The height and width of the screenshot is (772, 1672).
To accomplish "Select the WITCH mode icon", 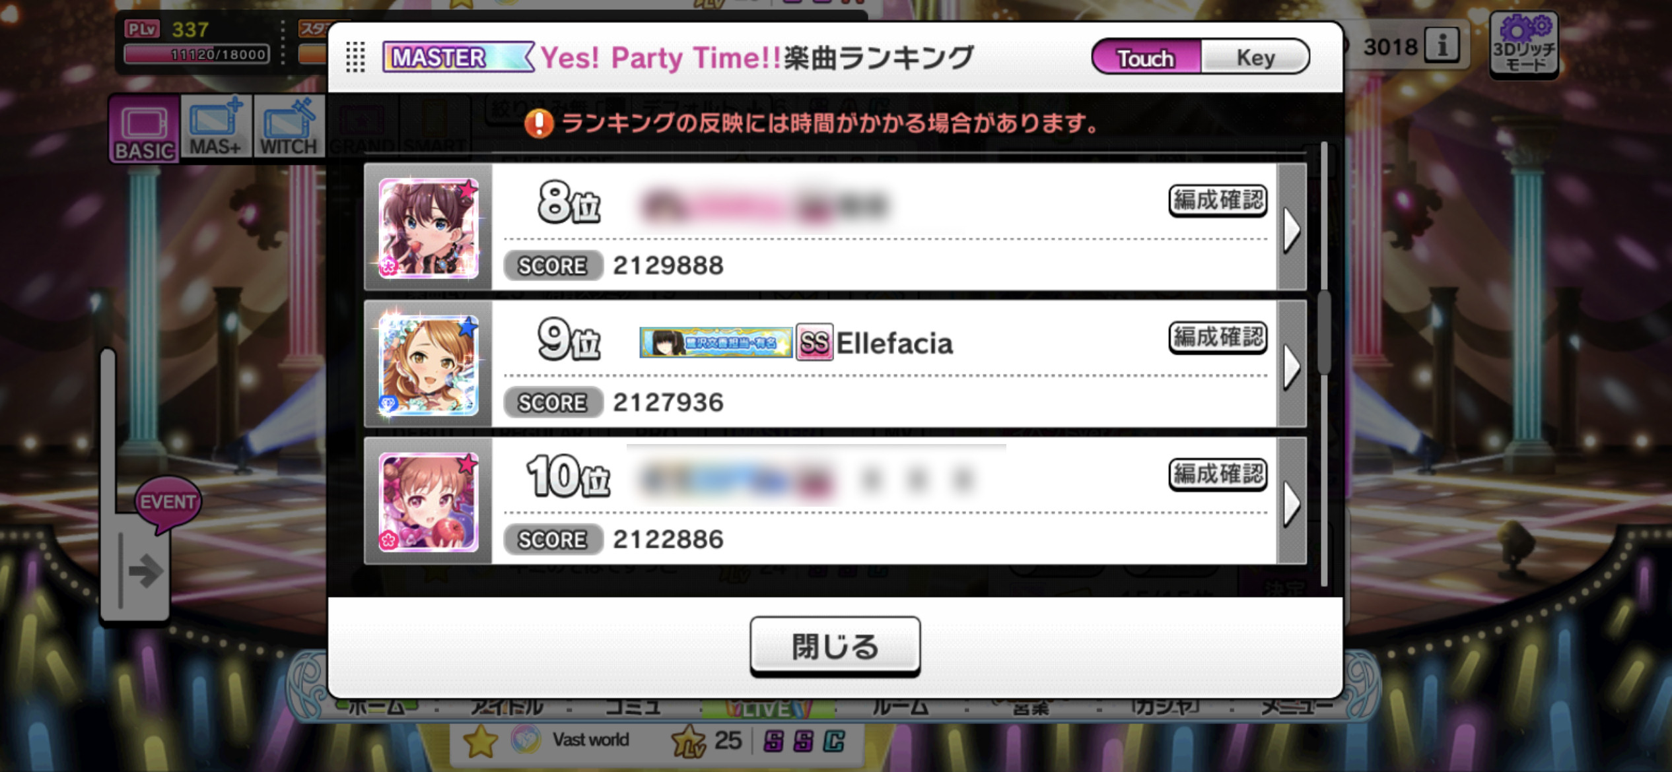I will [289, 127].
